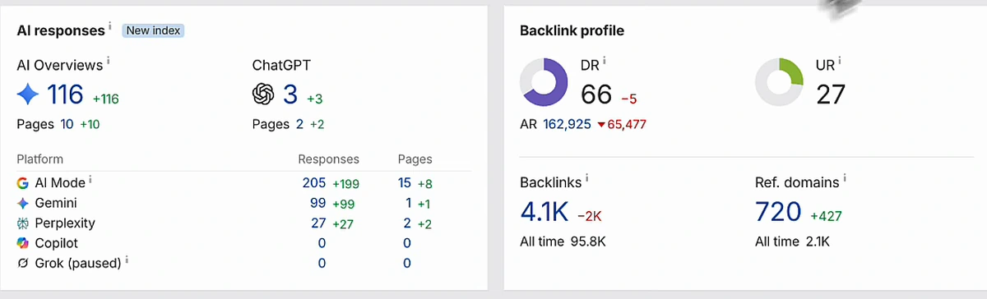Click the Perplexity row label
The image size is (987, 299).
coord(64,223)
